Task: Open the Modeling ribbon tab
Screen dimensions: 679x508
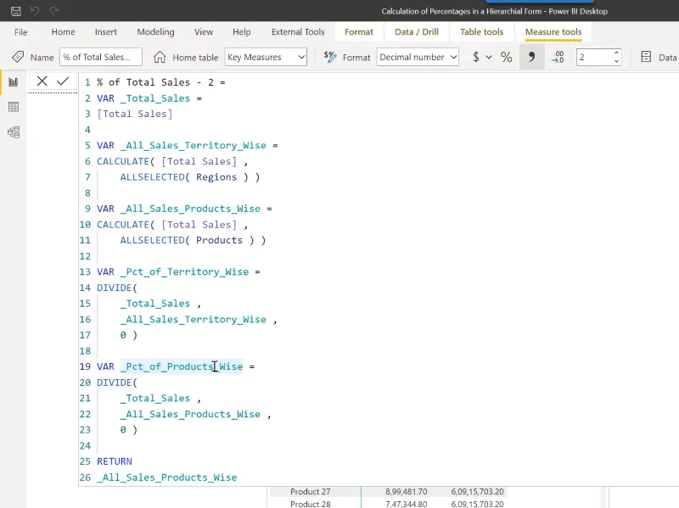Action: (x=155, y=32)
